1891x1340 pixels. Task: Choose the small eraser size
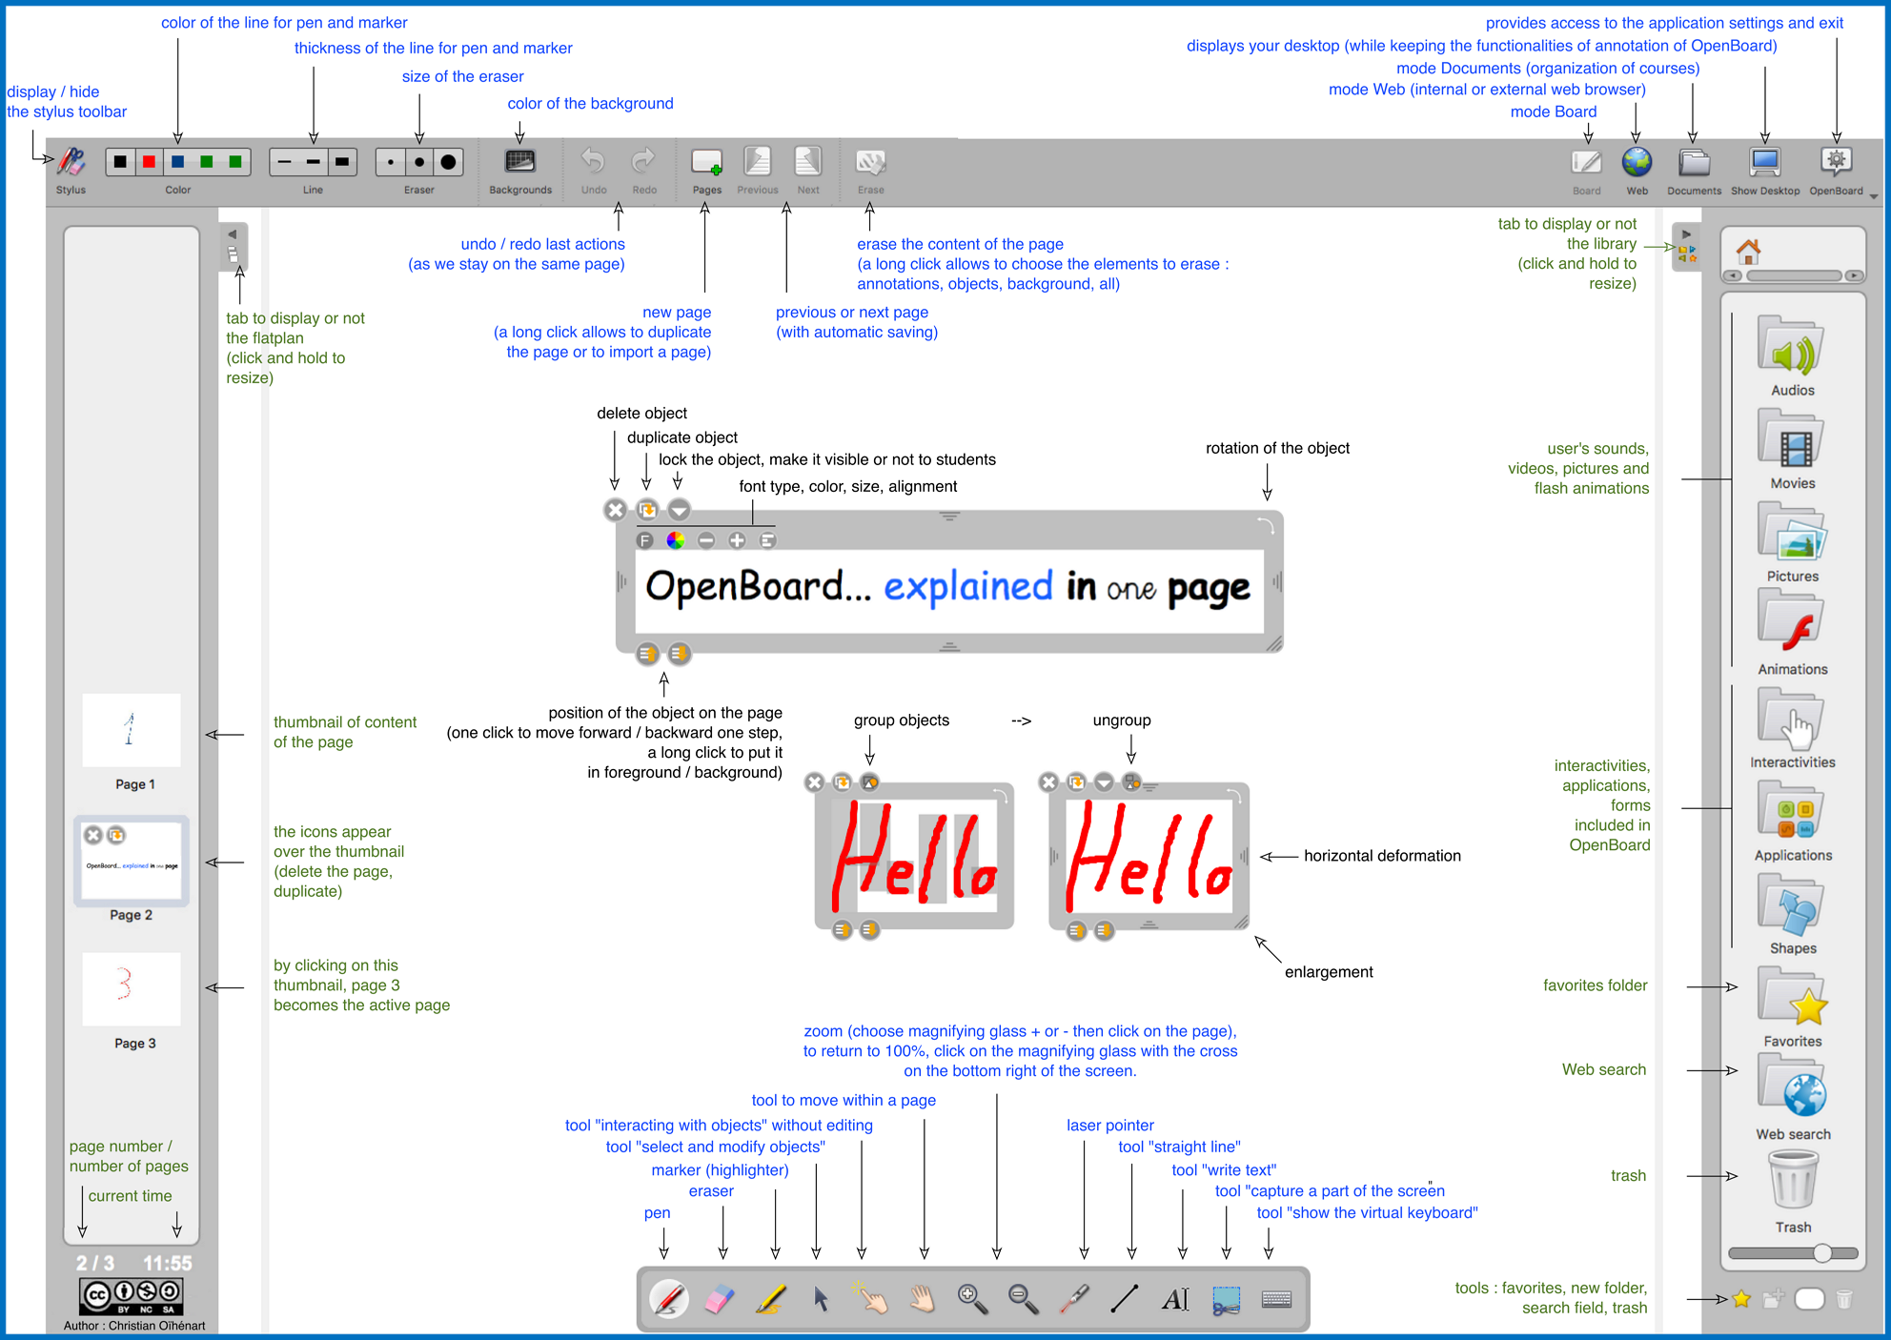click(391, 162)
